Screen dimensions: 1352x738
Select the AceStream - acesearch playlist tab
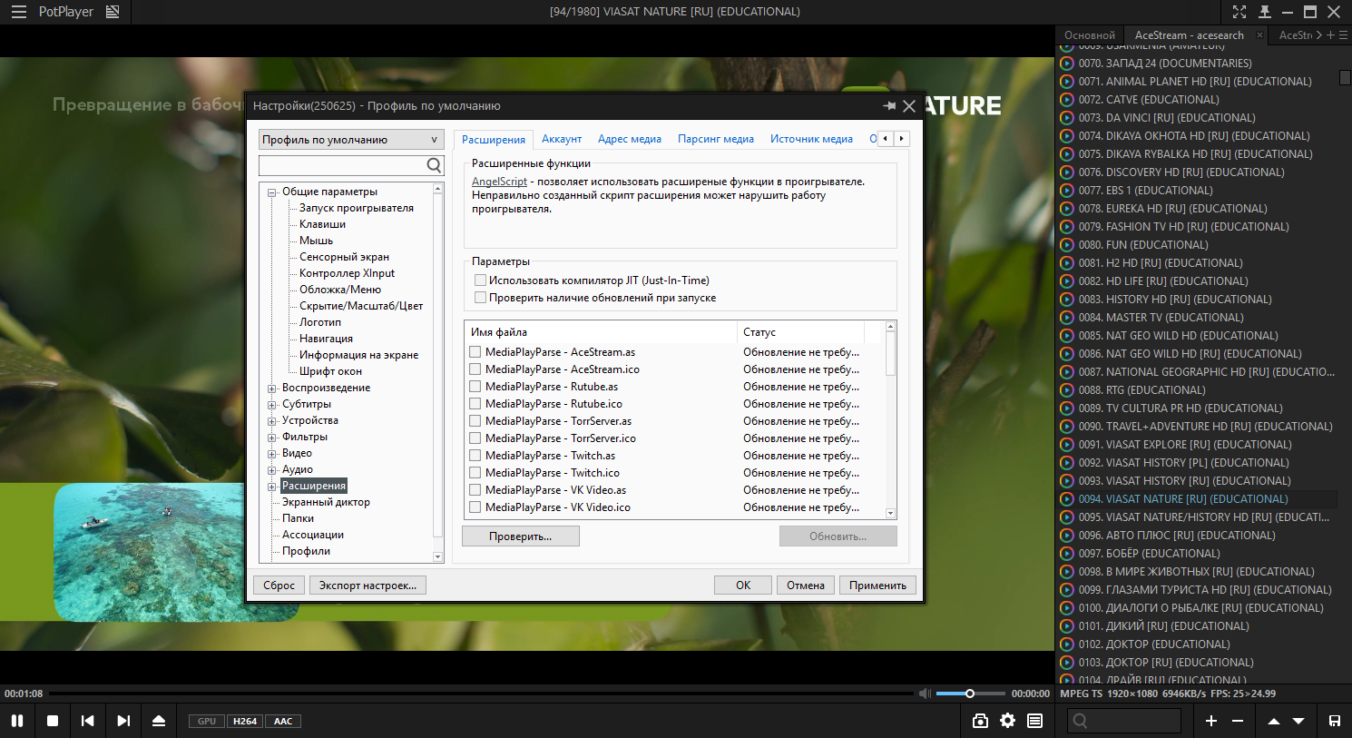click(1189, 35)
